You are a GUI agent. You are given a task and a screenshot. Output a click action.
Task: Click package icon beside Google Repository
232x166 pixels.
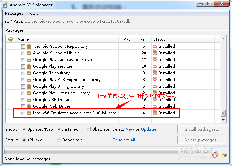pyautogui.click(x=29, y=73)
